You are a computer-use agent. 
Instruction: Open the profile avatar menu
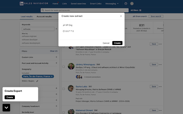tap(132, 4)
